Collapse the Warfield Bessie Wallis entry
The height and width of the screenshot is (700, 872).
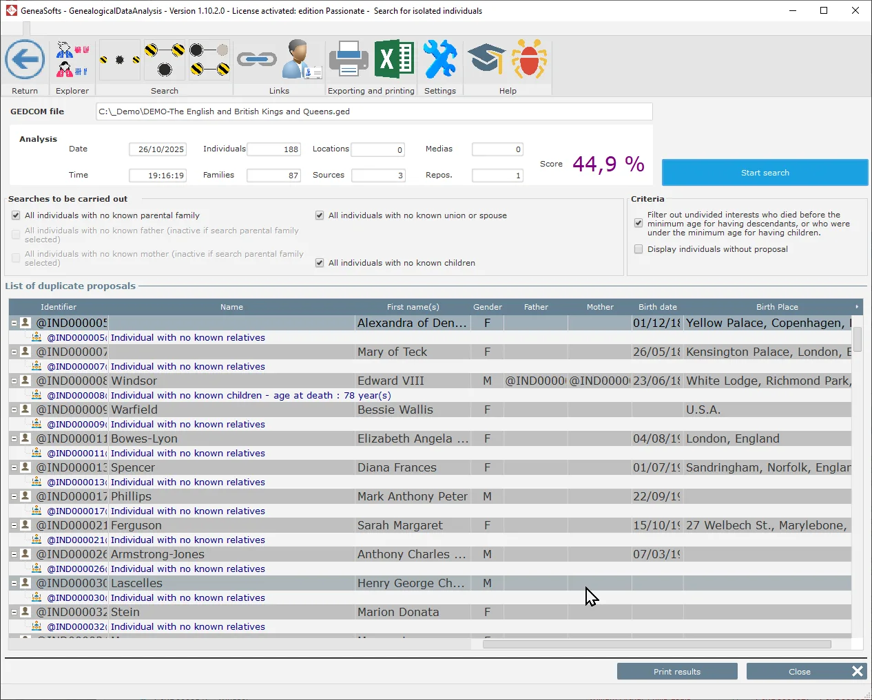[14, 409]
